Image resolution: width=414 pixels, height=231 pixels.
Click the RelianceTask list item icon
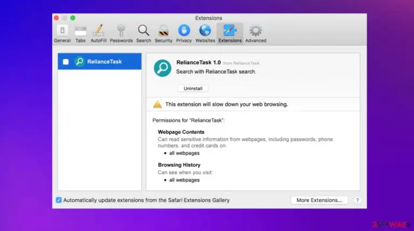pos(79,61)
